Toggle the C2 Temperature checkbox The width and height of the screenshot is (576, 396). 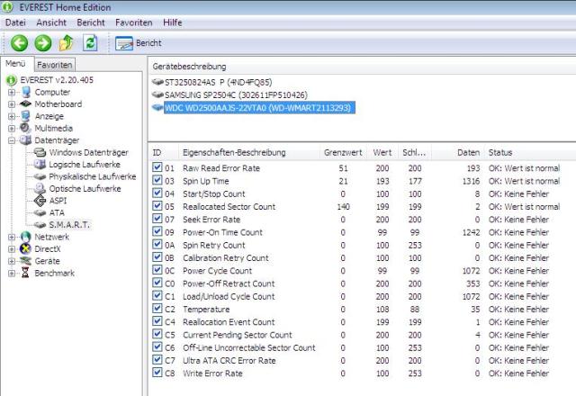(157, 309)
